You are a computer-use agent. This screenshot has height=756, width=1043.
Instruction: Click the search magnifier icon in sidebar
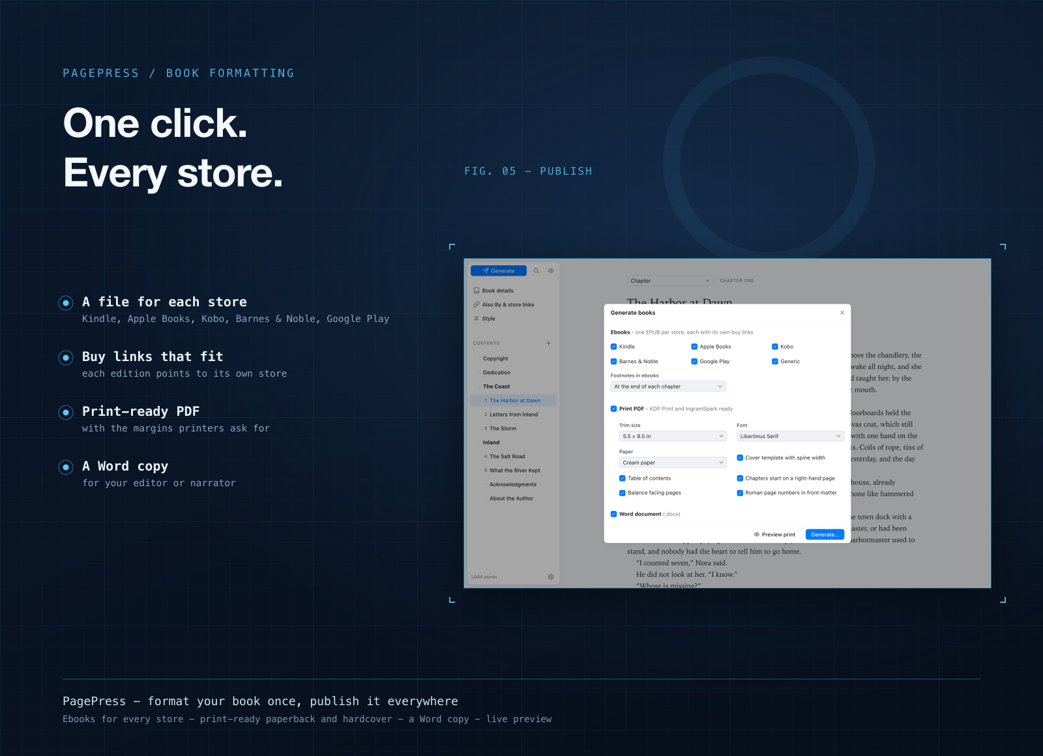[x=536, y=270]
